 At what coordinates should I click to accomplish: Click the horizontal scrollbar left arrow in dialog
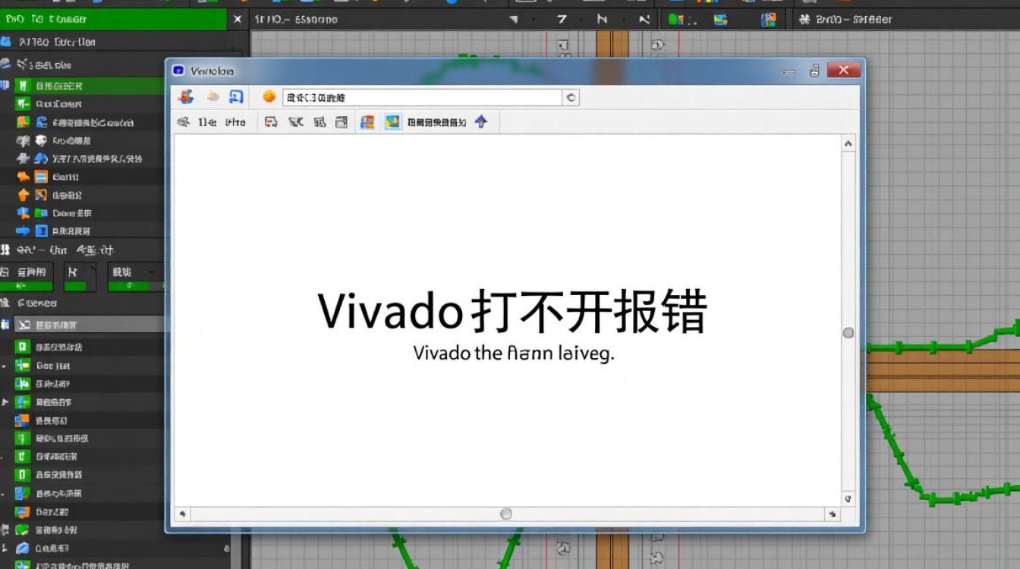(182, 514)
